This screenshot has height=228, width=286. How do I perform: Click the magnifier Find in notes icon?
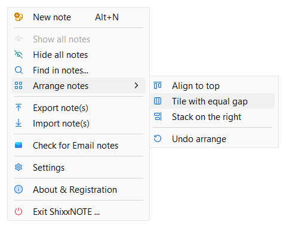[19, 70]
